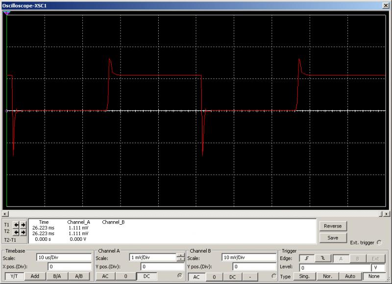Screen dimensions: 392x284
Task: Set trigger type to None
Action: (x=374, y=276)
